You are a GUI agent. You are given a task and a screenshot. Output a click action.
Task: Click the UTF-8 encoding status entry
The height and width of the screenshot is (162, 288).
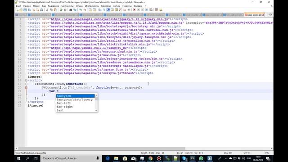point(247,153)
